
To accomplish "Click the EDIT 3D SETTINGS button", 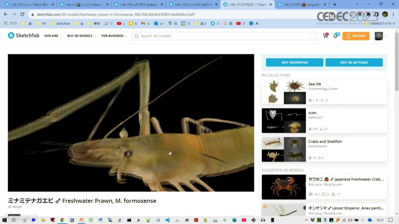I will (x=354, y=63).
